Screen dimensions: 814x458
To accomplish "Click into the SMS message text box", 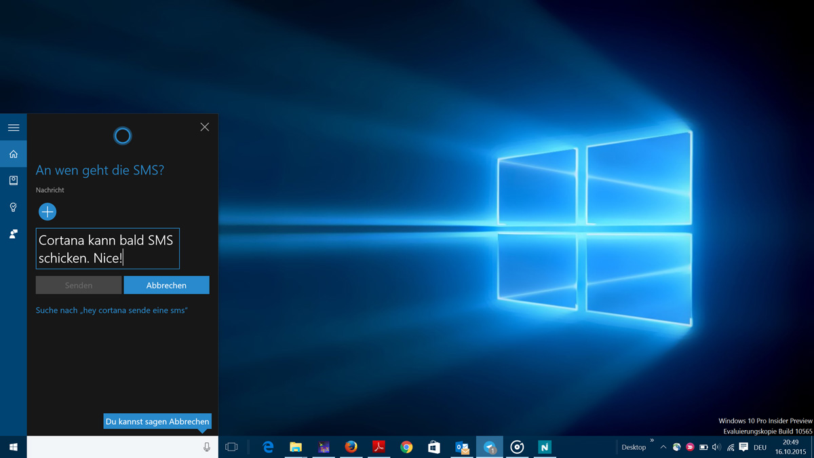I will [x=108, y=249].
